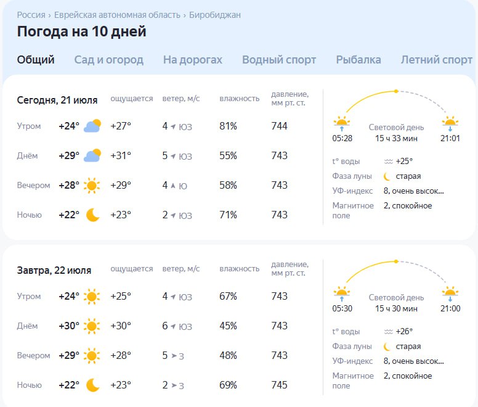This screenshot has width=478, height=407.
Task: Click today's sunrise icon above 05:28
Action: coord(342,123)
